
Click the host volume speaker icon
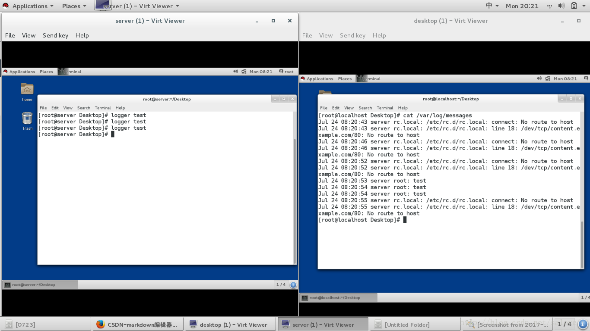(561, 6)
